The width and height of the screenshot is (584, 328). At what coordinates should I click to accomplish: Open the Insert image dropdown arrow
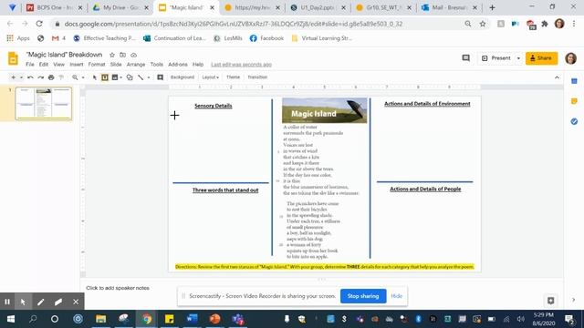[121, 77]
